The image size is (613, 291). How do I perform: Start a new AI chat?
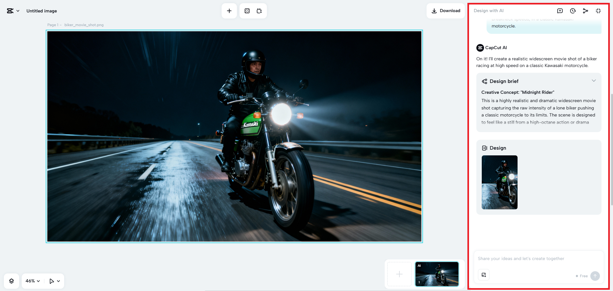560,11
